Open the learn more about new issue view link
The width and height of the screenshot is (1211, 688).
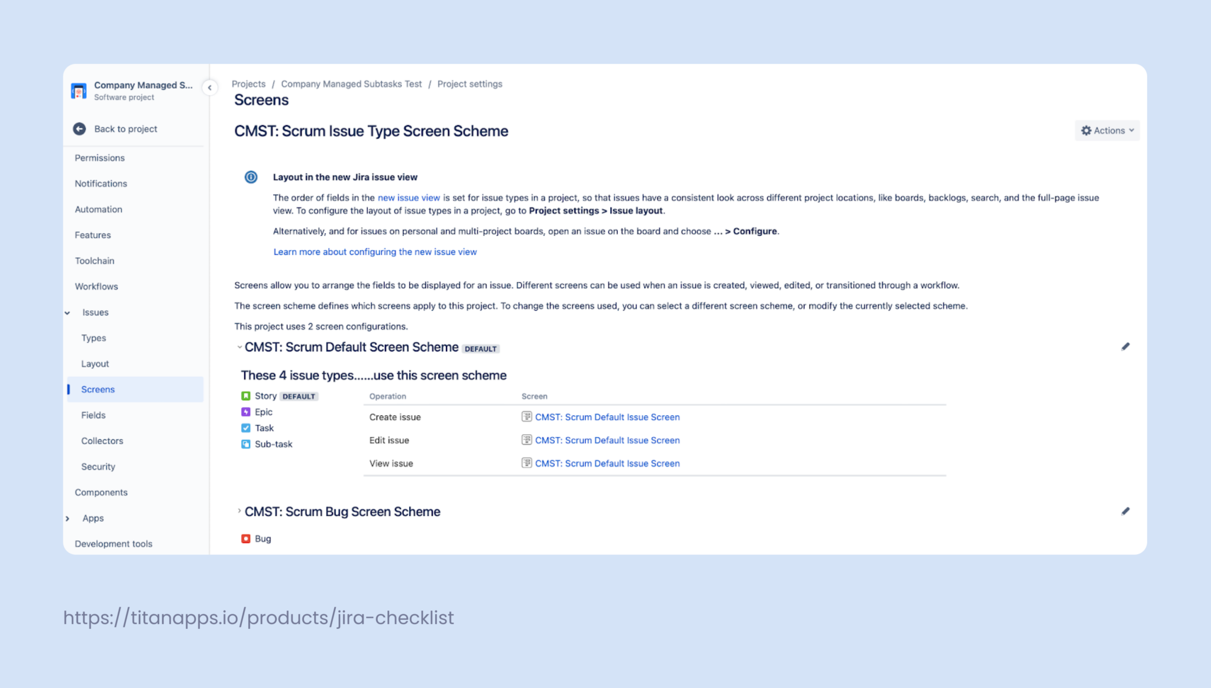(x=374, y=251)
